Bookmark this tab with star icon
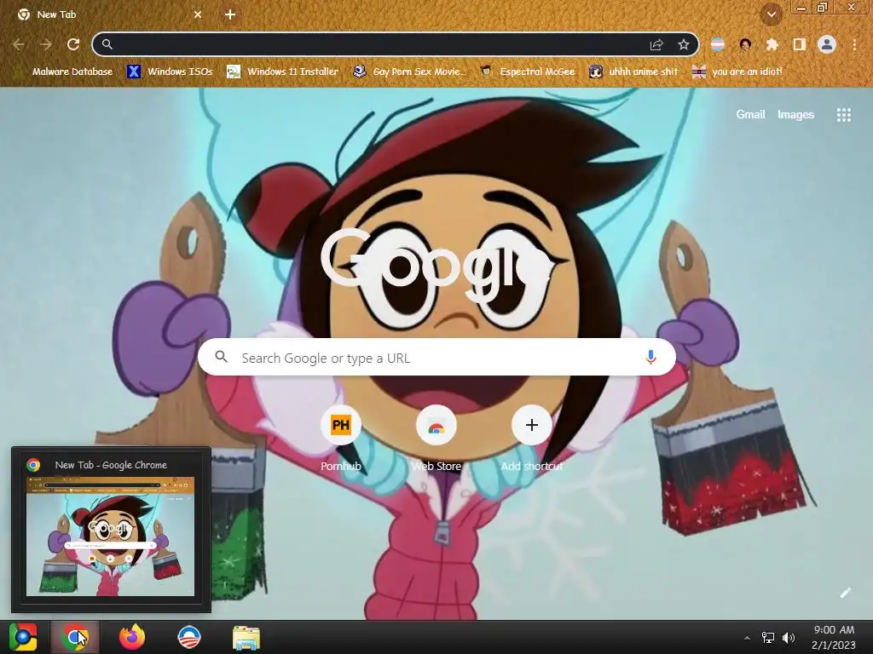873x654 pixels. (684, 44)
